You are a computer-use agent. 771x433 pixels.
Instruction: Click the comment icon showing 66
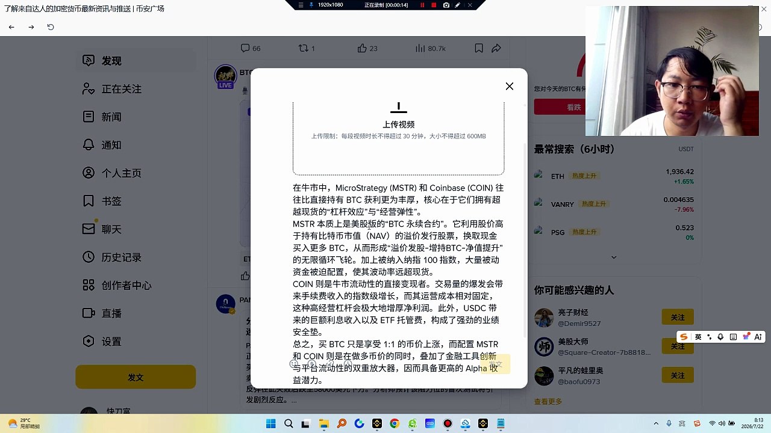pyautogui.click(x=245, y=48)
